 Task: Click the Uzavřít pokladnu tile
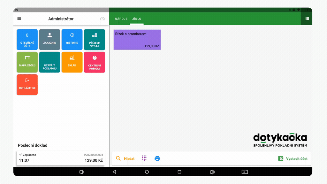[x=49, y=62]
